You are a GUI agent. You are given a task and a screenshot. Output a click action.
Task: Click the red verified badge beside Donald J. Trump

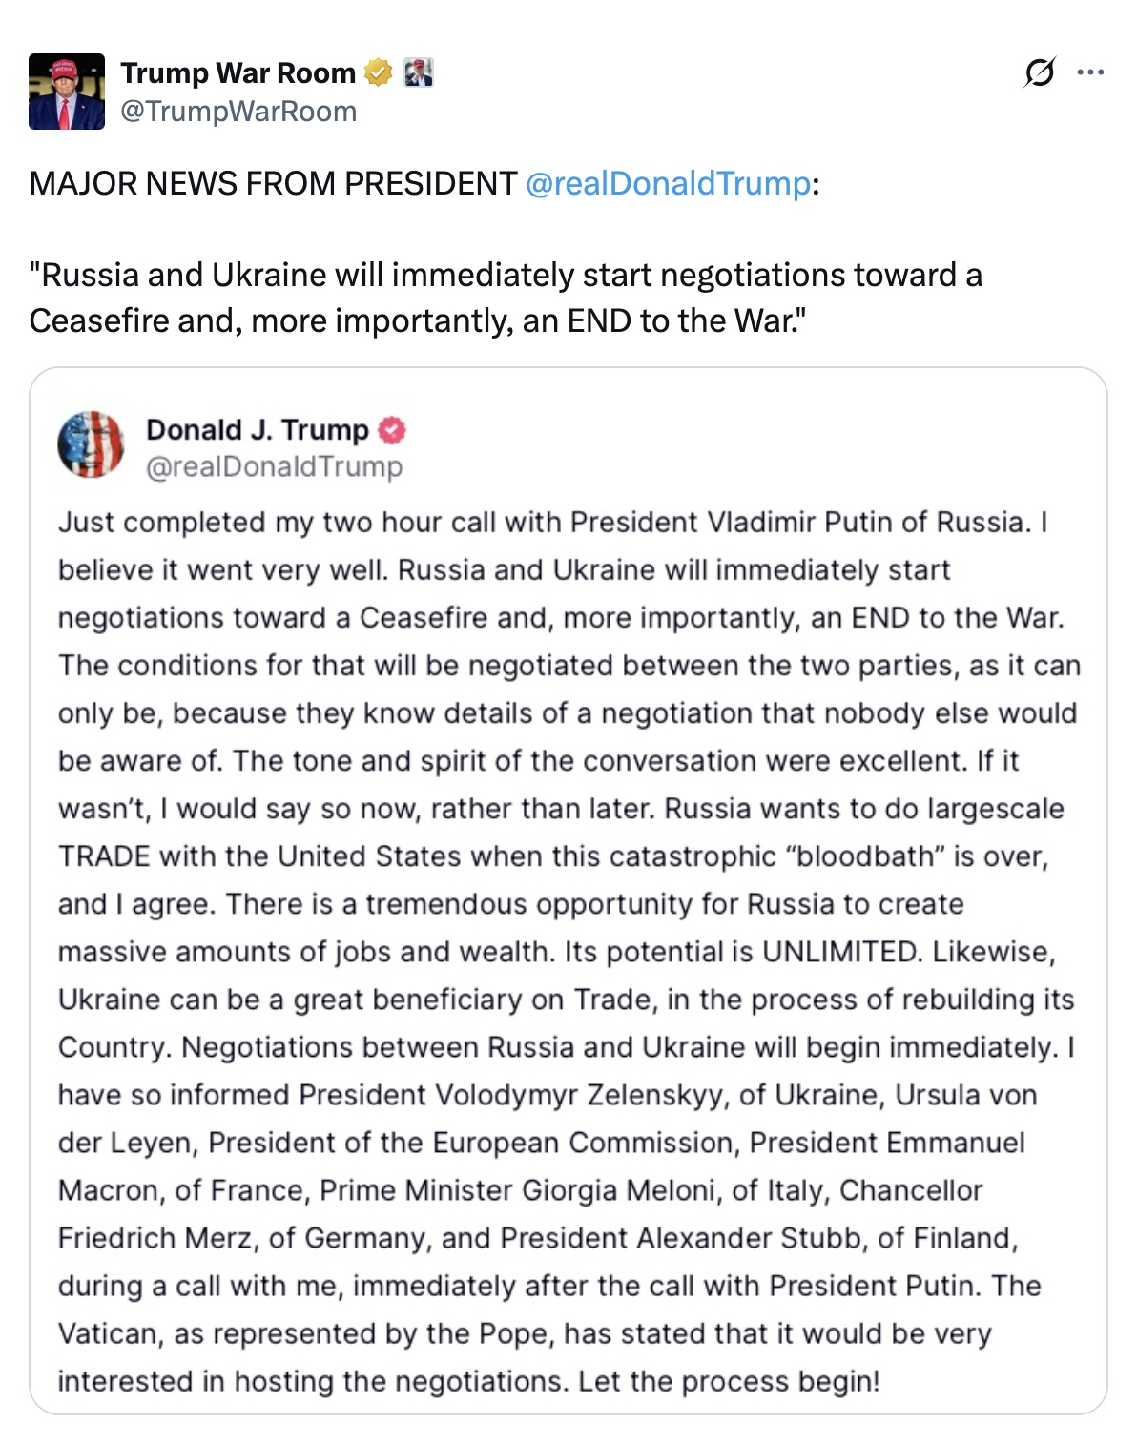coord(392,430)
